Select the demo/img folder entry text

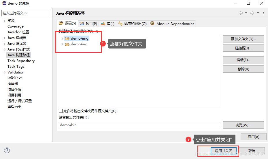point(80,38)
